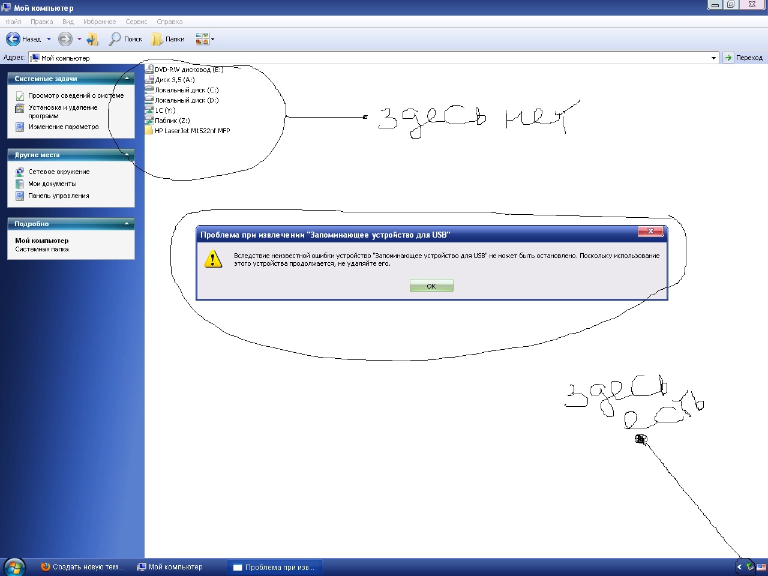Open the Back button history dropdown arrow
768x576 pixels.
pos(49,39)
